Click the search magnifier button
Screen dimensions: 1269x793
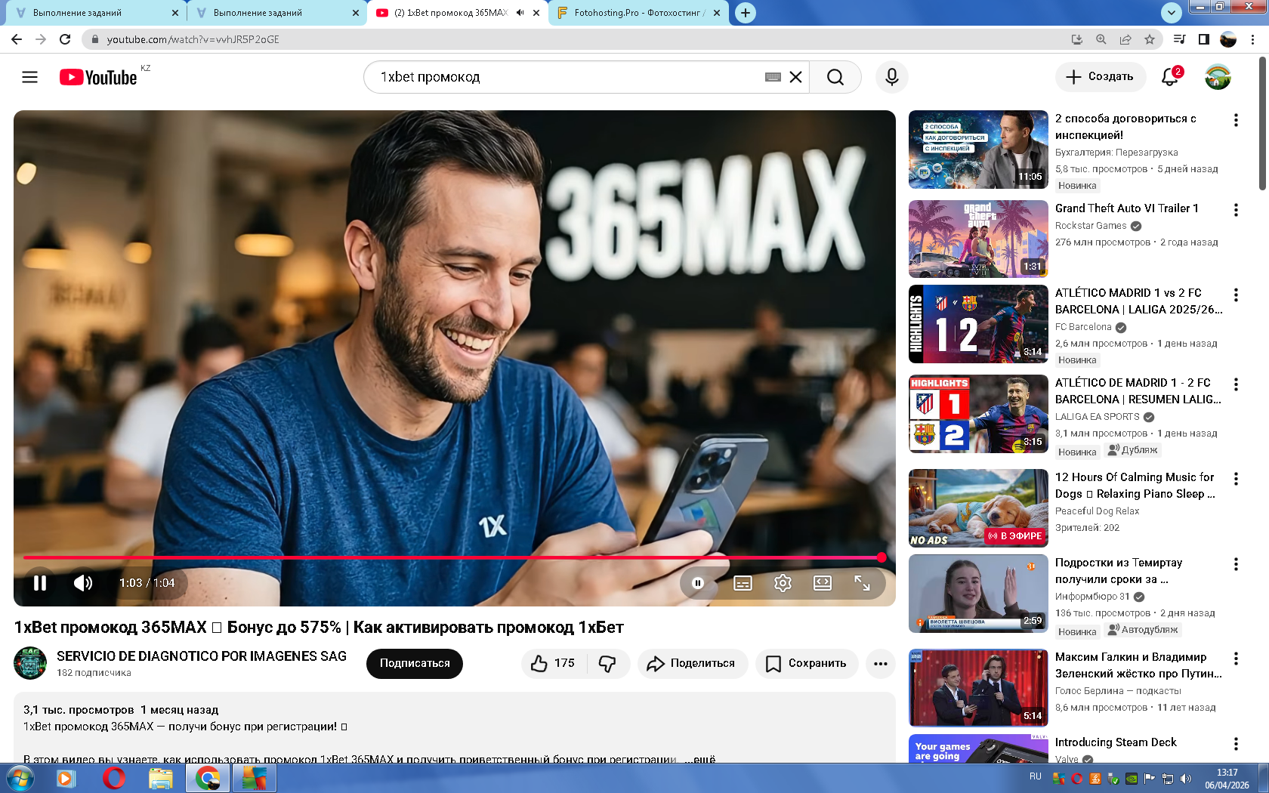coord(835,77)
